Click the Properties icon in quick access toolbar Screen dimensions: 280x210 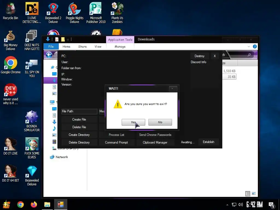(57, 39)
